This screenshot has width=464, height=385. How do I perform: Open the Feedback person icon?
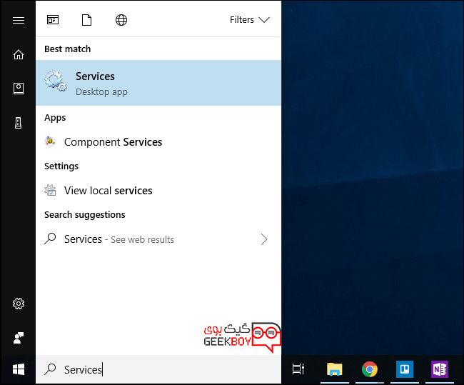(19, 338)
